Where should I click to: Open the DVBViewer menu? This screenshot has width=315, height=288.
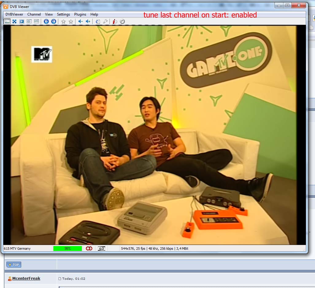click(14, 14)
